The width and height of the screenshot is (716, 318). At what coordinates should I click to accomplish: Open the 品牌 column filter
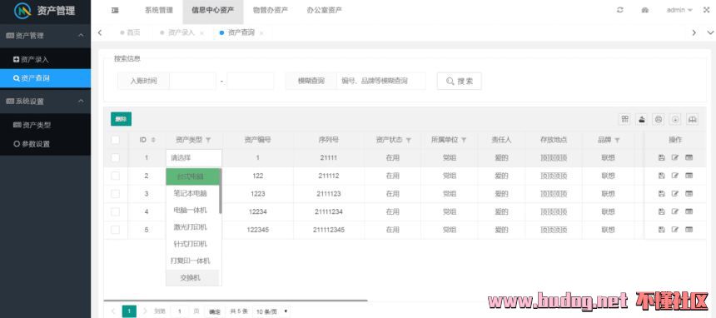618,140
